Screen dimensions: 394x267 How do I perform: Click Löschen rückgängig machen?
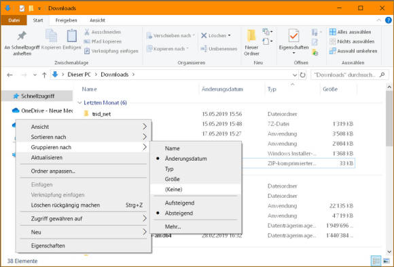tap(84, 205)
